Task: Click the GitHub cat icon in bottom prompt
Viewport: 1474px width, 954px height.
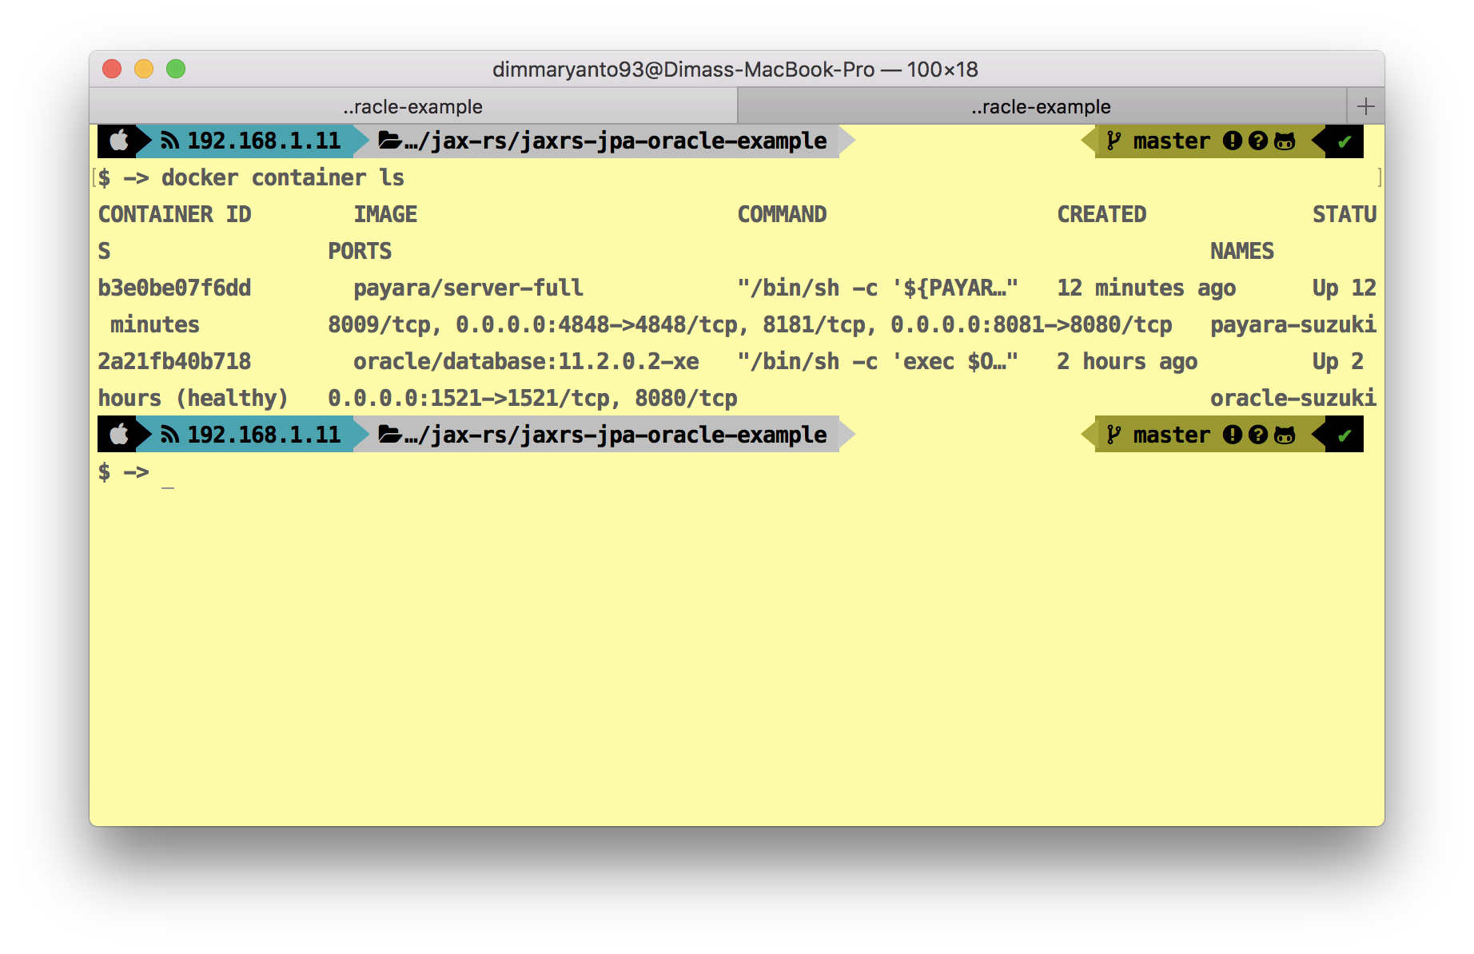Action: tap(1285, 435)
